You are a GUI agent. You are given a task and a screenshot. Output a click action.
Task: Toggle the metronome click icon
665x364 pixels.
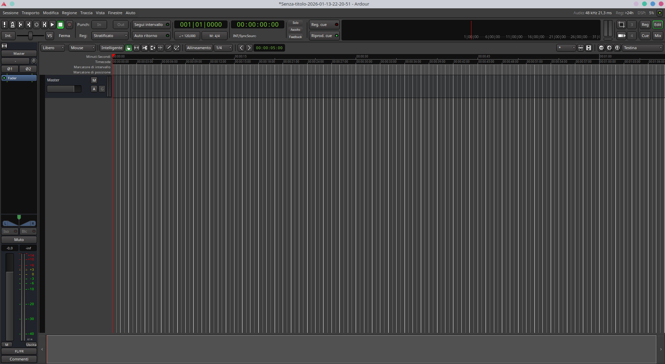coord(12,25)
